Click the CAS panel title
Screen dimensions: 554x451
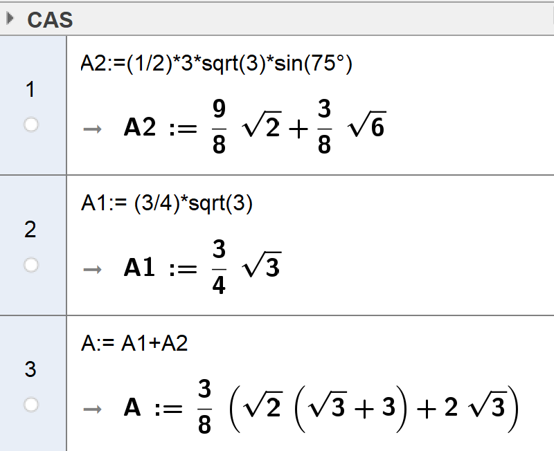coord(50,20)
